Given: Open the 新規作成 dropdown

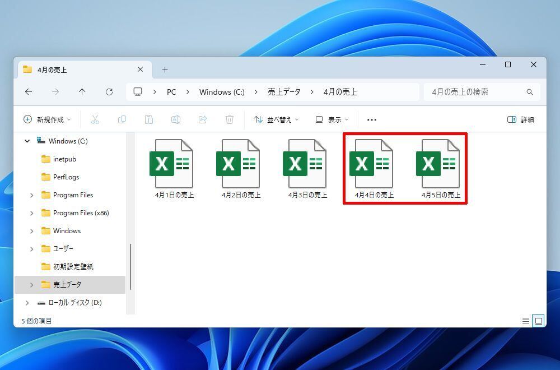Looking at the screenshot, I should coord(47,119).
